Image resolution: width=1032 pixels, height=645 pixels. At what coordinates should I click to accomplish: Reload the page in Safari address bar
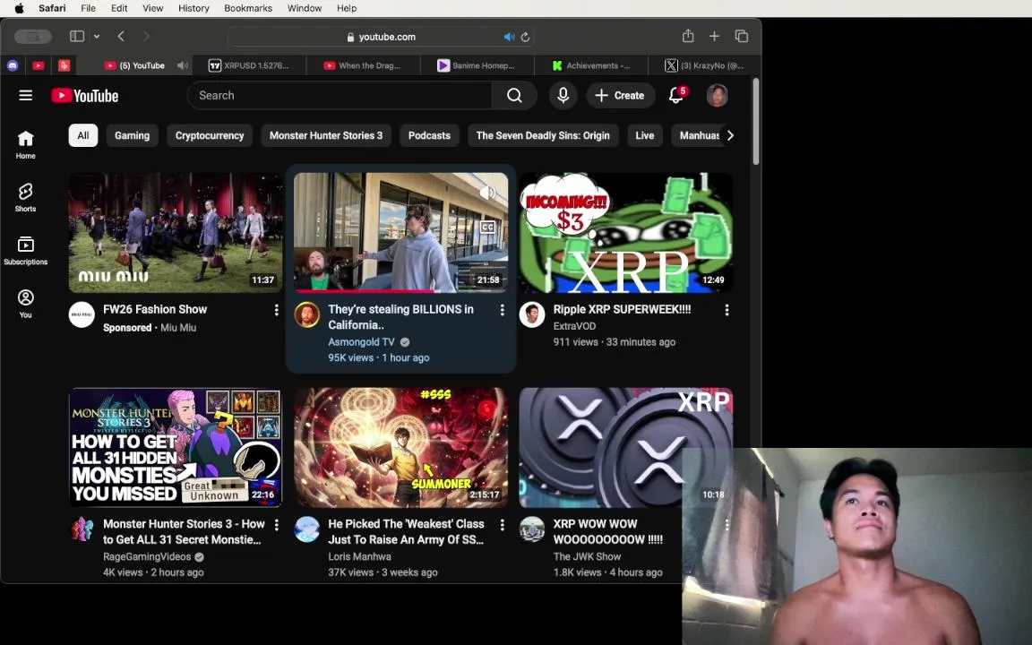[525, 37]
